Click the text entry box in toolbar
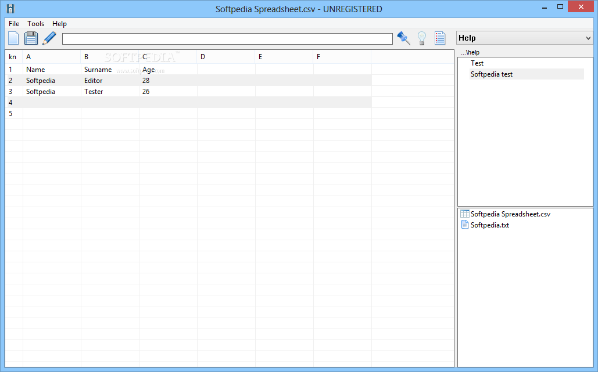Screen dimensions: 598x372 227,39
